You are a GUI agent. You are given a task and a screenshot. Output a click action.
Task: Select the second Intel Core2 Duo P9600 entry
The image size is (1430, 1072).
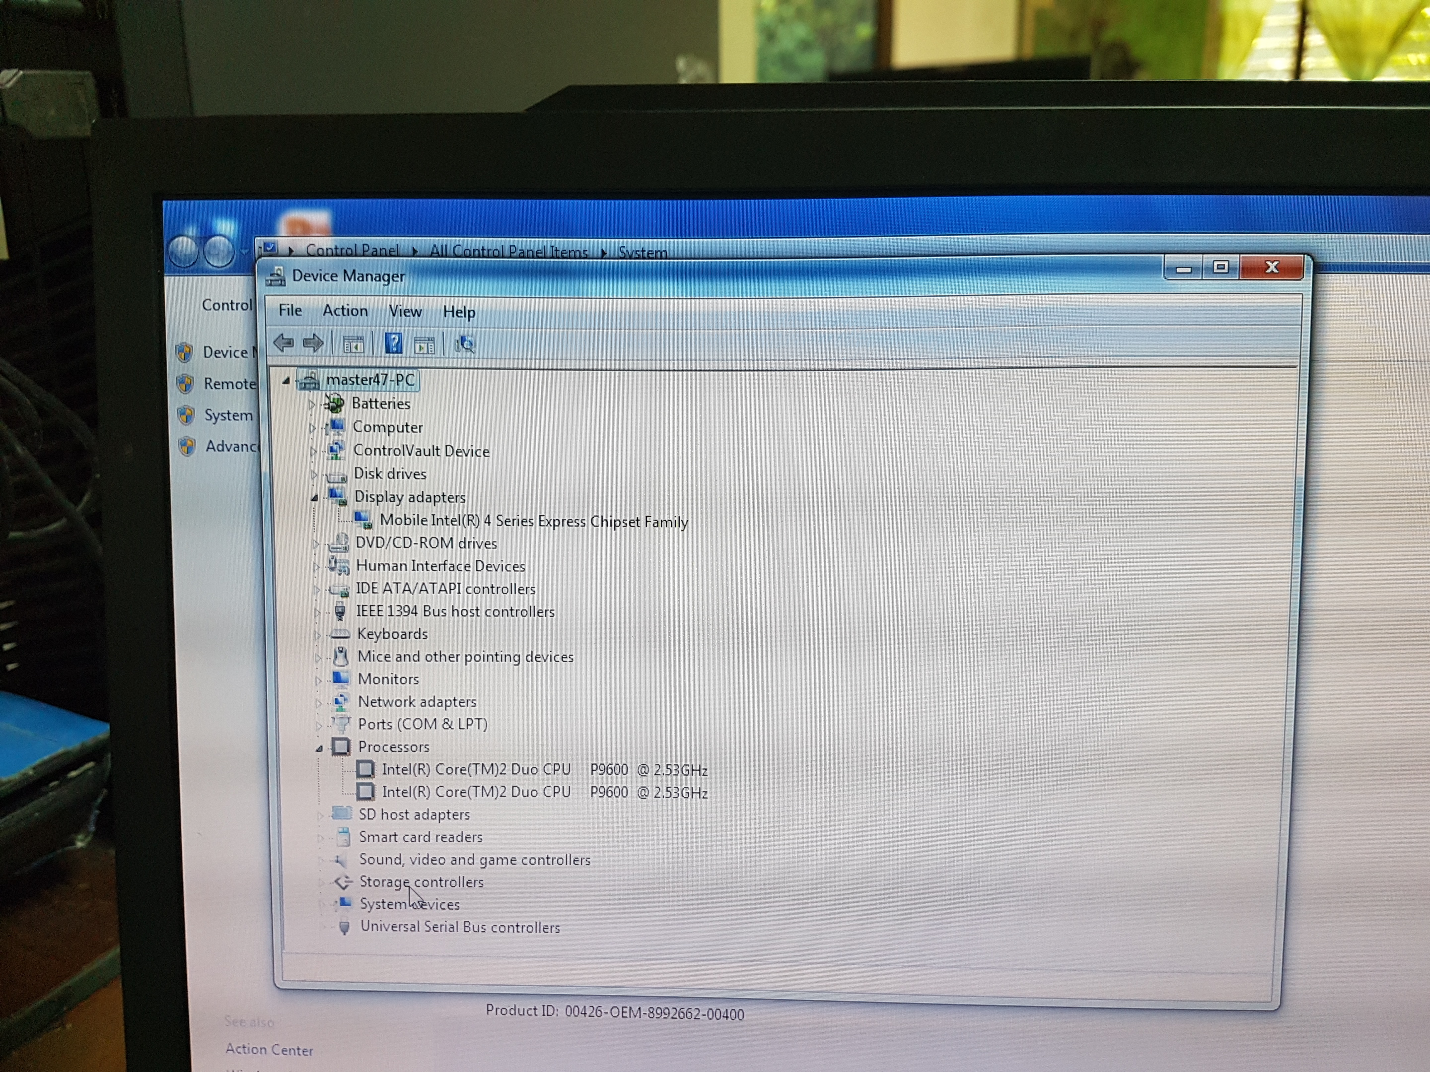point(544,792)
